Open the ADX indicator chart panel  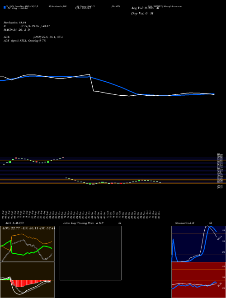(27, 244)
